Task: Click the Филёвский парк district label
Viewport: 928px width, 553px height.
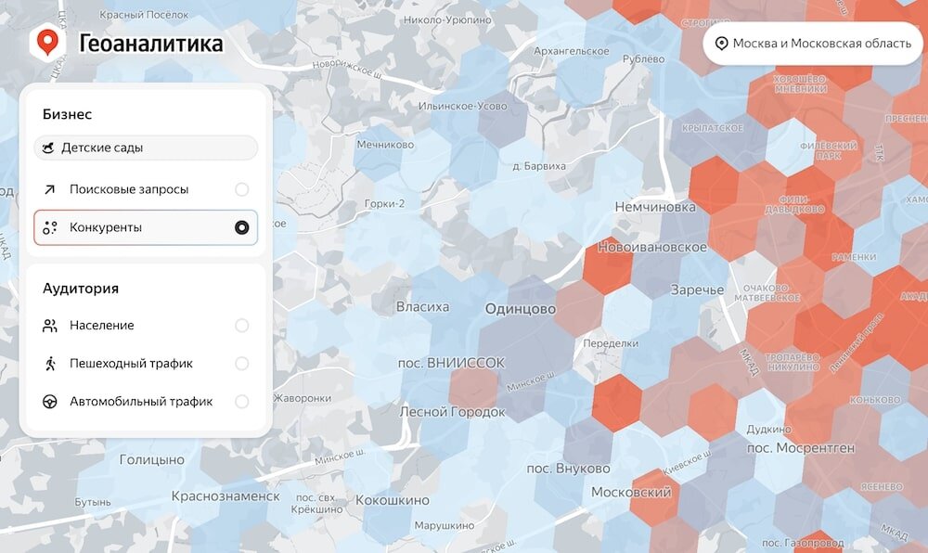Action: click(x=829, y=150)
